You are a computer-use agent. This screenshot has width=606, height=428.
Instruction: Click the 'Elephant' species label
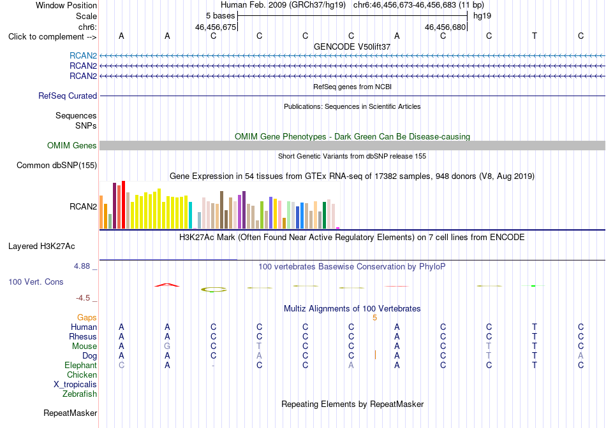81,366
